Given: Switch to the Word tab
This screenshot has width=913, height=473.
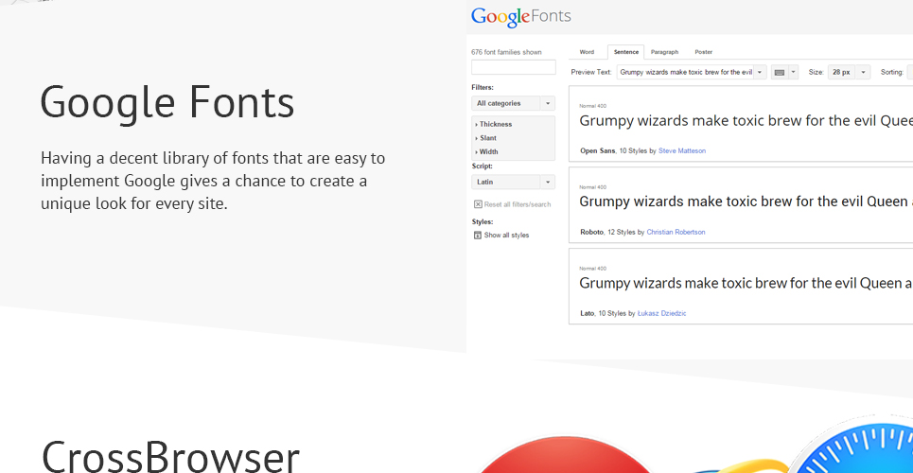Looking at the screenshot, I should point(587,52).
